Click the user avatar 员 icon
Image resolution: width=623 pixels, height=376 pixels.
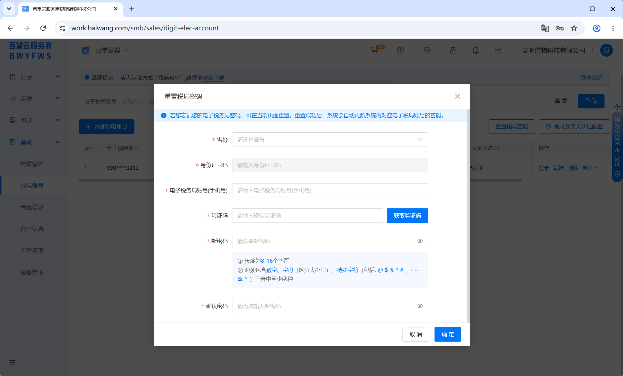click(606, 50)
